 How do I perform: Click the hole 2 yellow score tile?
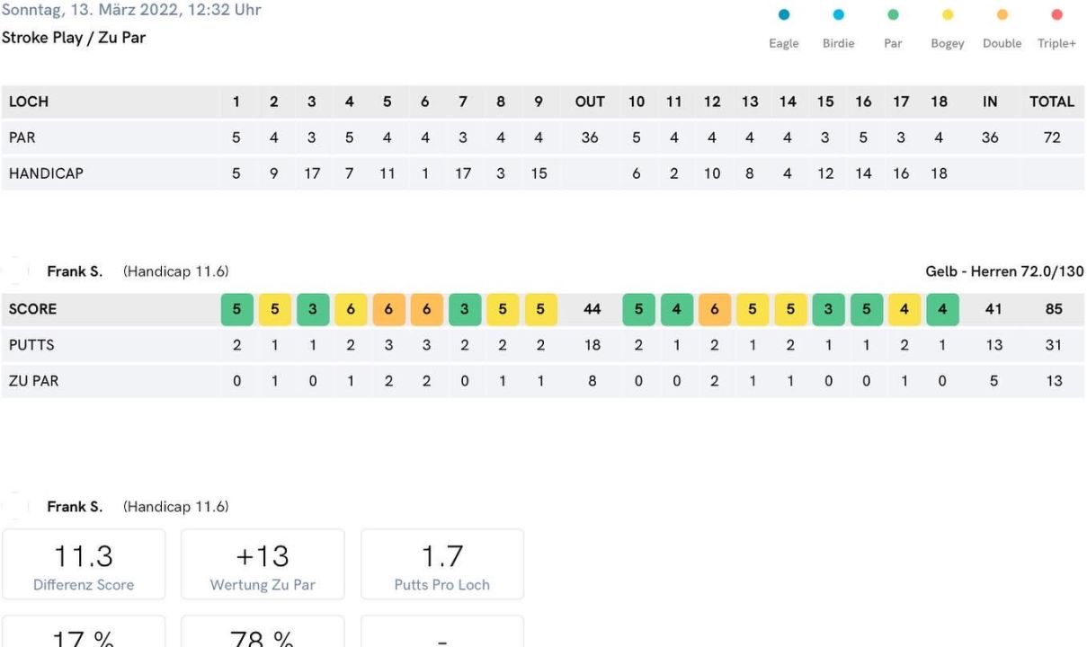274,309
